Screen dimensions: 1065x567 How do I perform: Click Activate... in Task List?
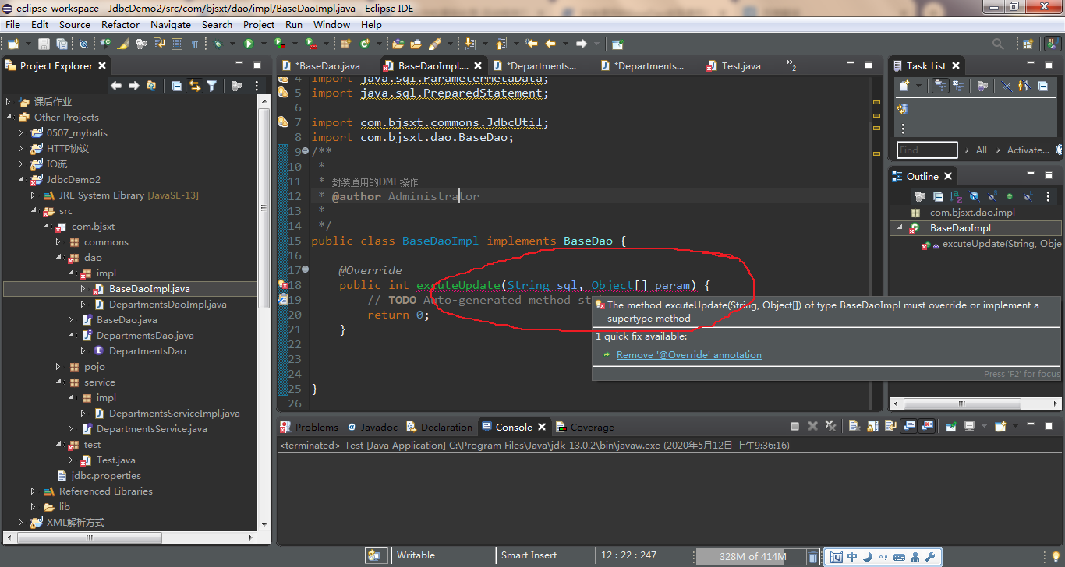(1028, 150)
